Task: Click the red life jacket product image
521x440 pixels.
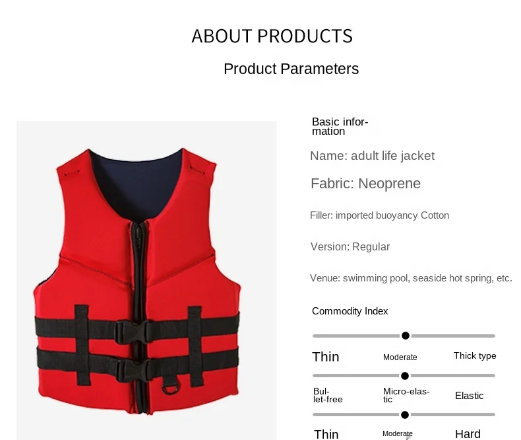Action: (146, 280)
